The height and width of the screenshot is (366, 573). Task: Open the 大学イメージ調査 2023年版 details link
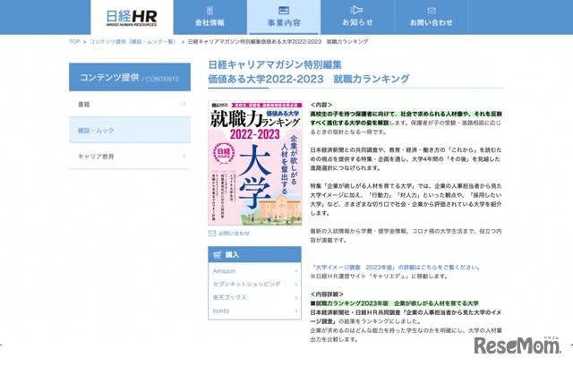coord(395,267)
